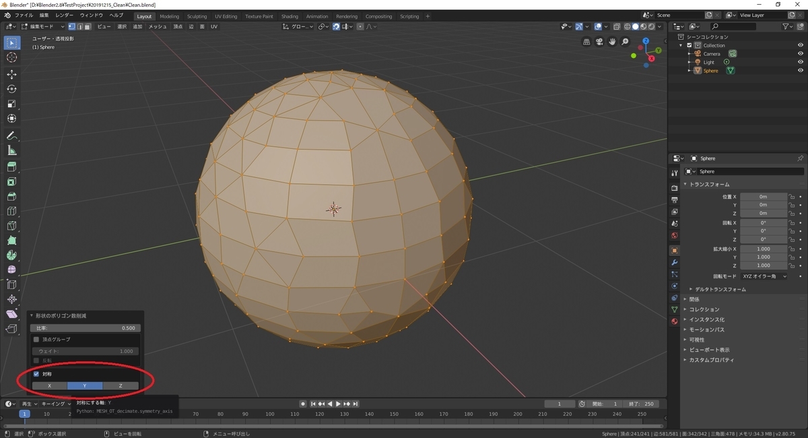Screen dimensions: 808x438
Task: Select the Scale tool
Action: [x=11, y=104]
